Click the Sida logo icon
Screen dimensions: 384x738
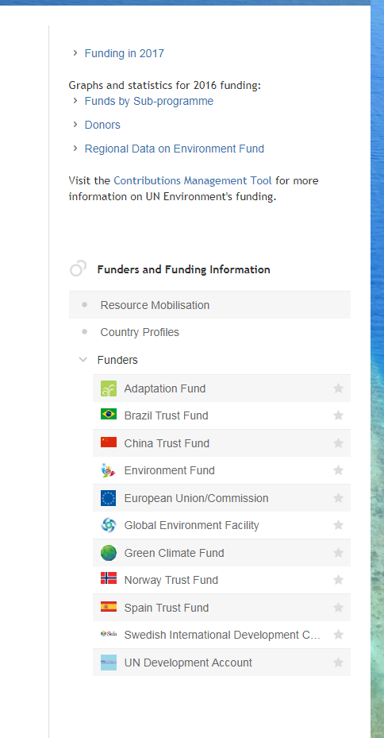click(x=109, y=634)
